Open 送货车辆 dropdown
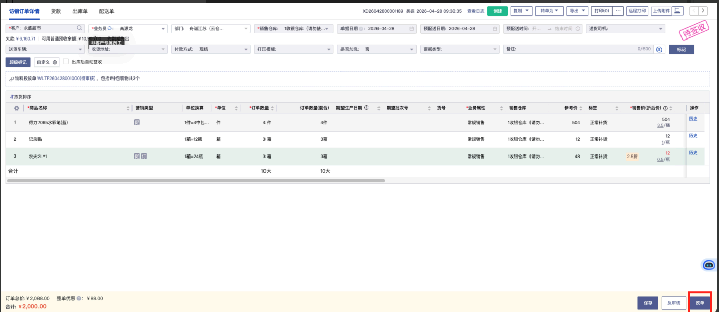 click(45, 49)
